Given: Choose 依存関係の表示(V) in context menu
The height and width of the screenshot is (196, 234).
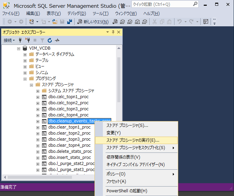Looking at the screenshot, I should tap(136, 157).
